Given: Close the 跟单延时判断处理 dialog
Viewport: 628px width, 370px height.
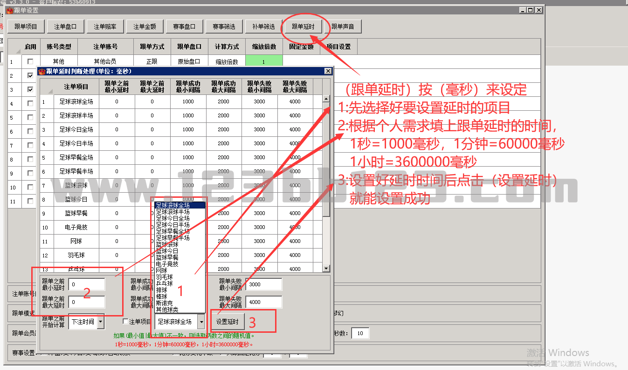Looking at the screenshot, I should (328, 71).
